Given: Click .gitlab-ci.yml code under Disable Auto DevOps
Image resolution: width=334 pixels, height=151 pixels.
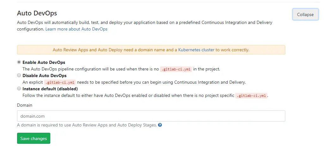Looking at the screenshot, I should 60,82.
